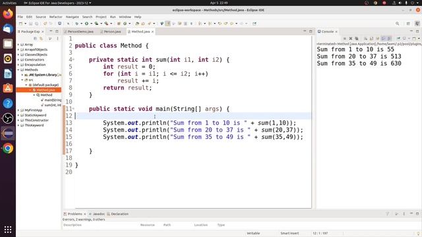Collapse the main method fold marker at line 11
The image size is (422, 237).
pos(73,109)
